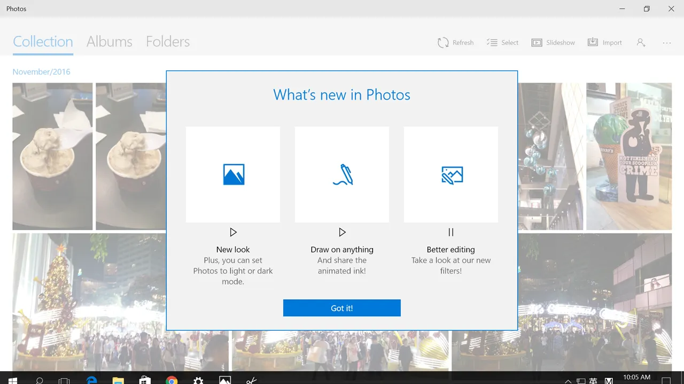684x384 pixels.
Task: Open the three-dot more options menu
Action: coord(666,43)
